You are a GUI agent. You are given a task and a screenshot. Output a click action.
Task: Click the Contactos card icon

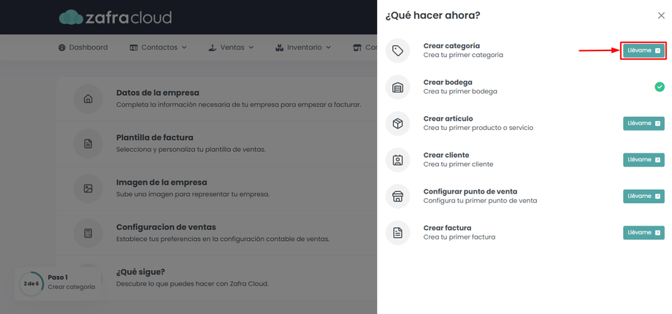coord(134,47)
